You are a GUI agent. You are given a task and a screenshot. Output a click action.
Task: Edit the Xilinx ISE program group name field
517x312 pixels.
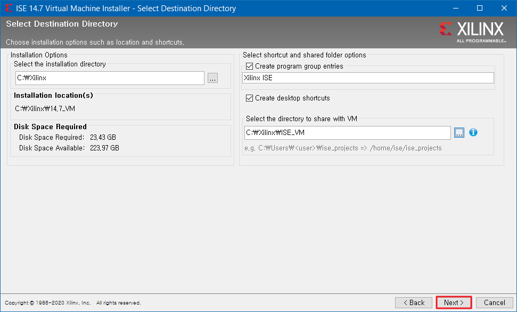(x=368, y=78)
